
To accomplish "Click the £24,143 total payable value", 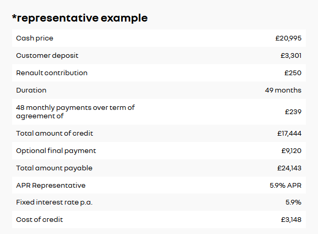I will 289,168.
